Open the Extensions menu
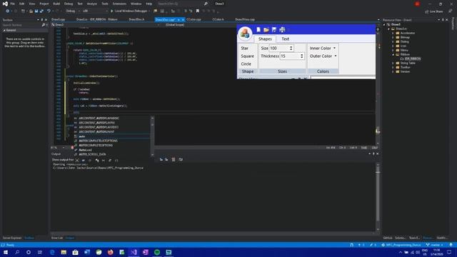 (119, 4)
